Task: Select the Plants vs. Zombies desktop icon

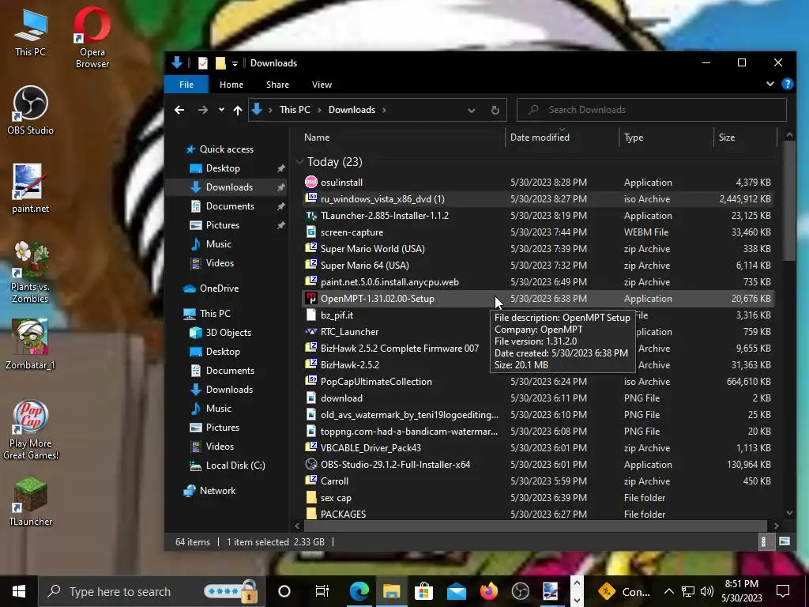Action: tap(31, 272)
